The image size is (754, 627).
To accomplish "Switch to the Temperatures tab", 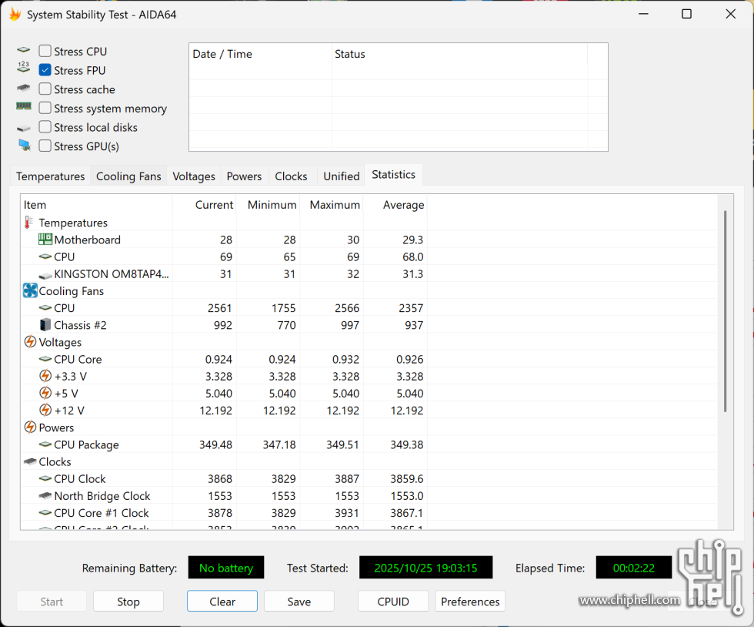I will (x=51, y=176).
